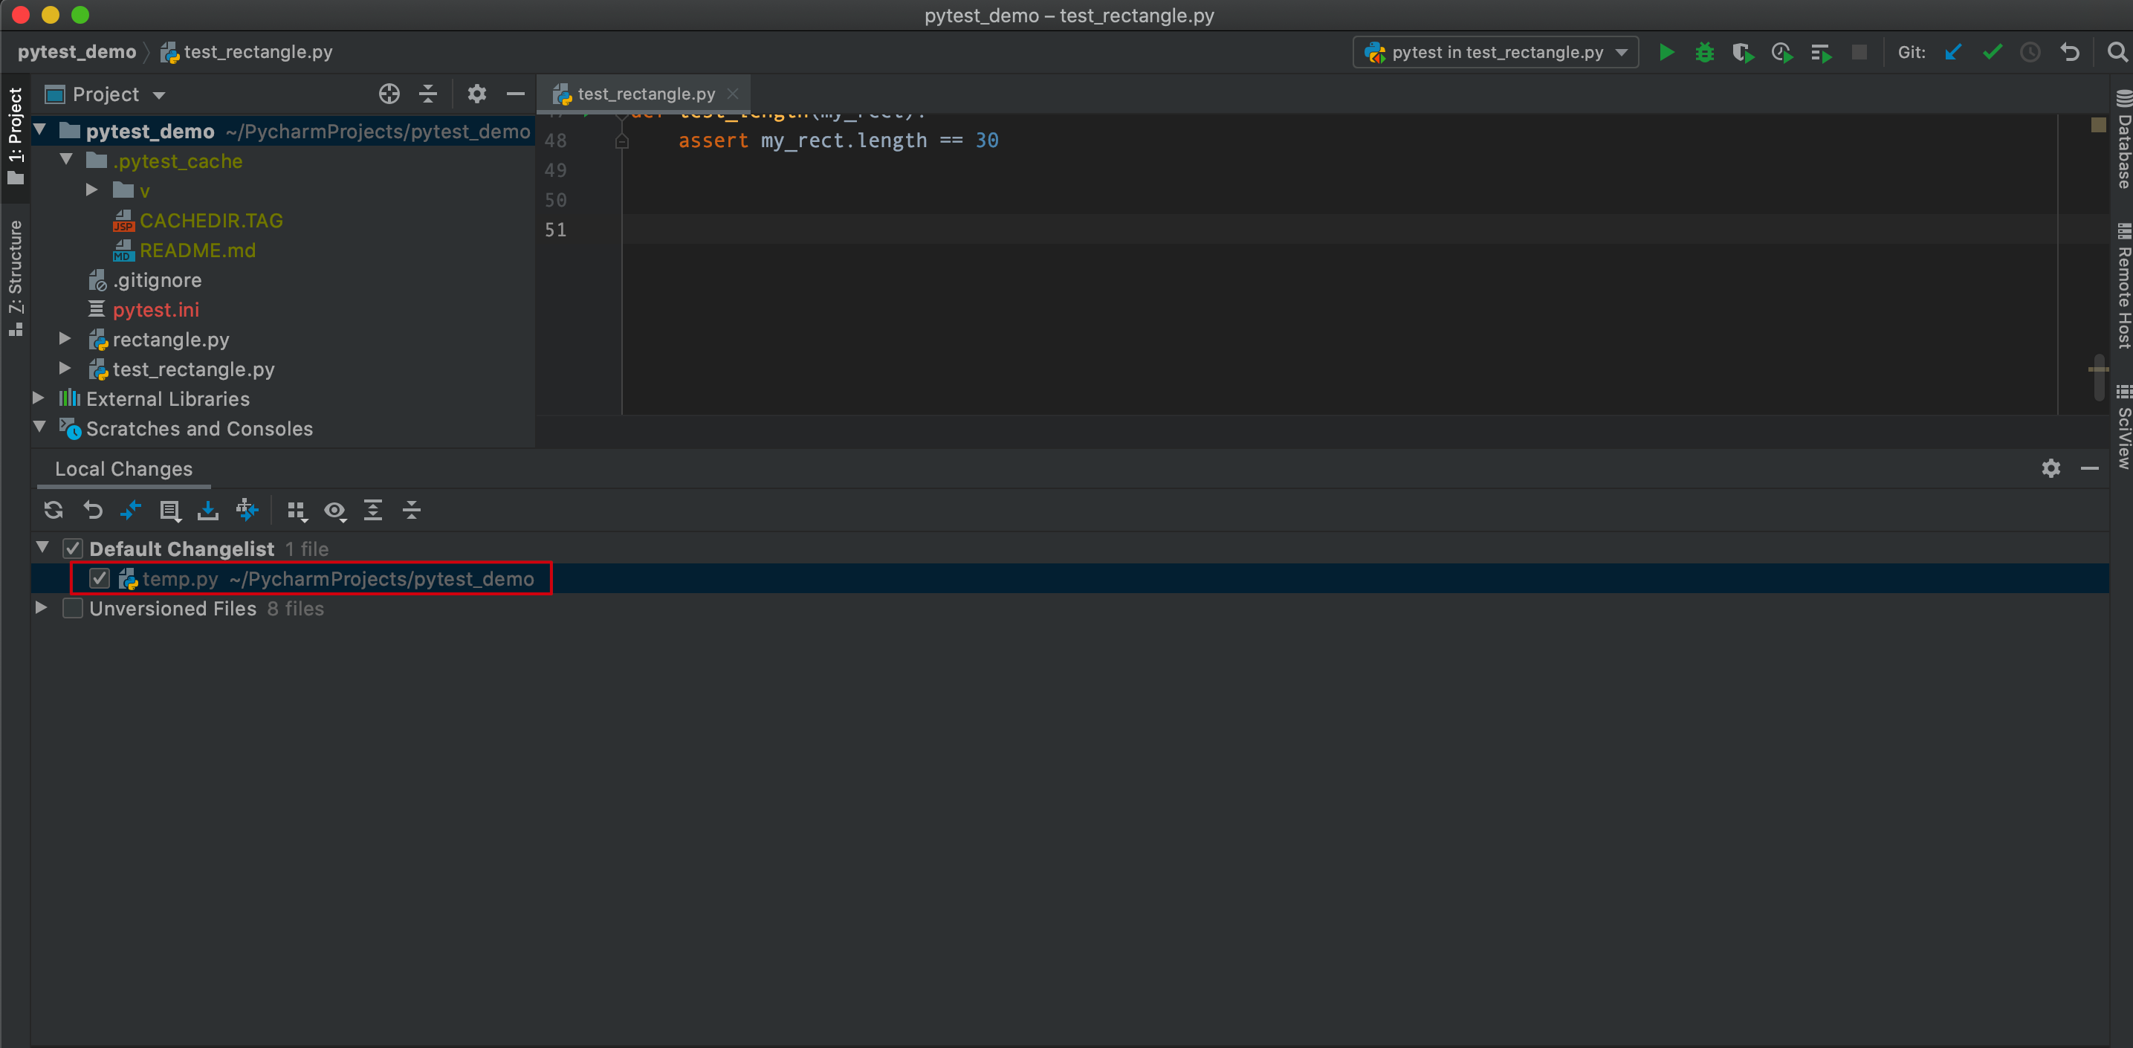Open the Database tool window tab
2133x1048 pixels.
pyautogui.click(x=2123, y=138)
